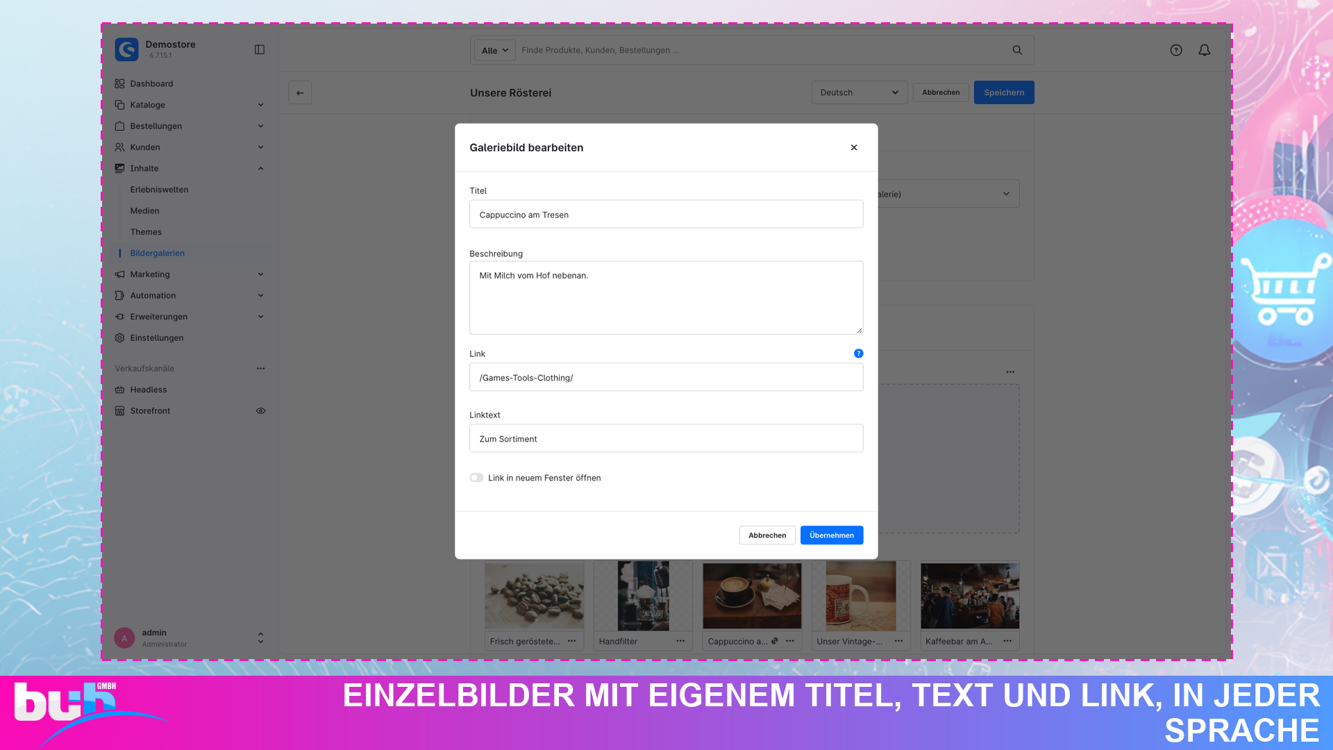Click Abbrechen in the dialog footer
The height and width of the screenshot is (750, 1333).
(x=767, y=535)
